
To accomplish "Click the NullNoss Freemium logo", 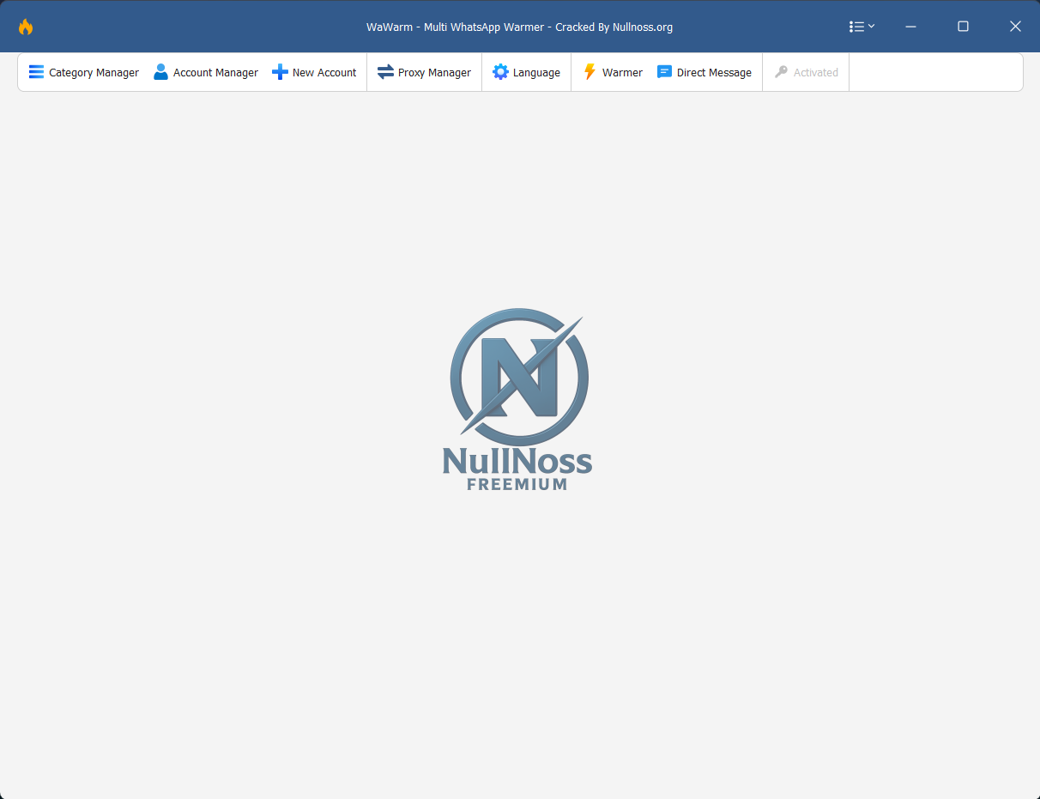I will coord(517,399).
